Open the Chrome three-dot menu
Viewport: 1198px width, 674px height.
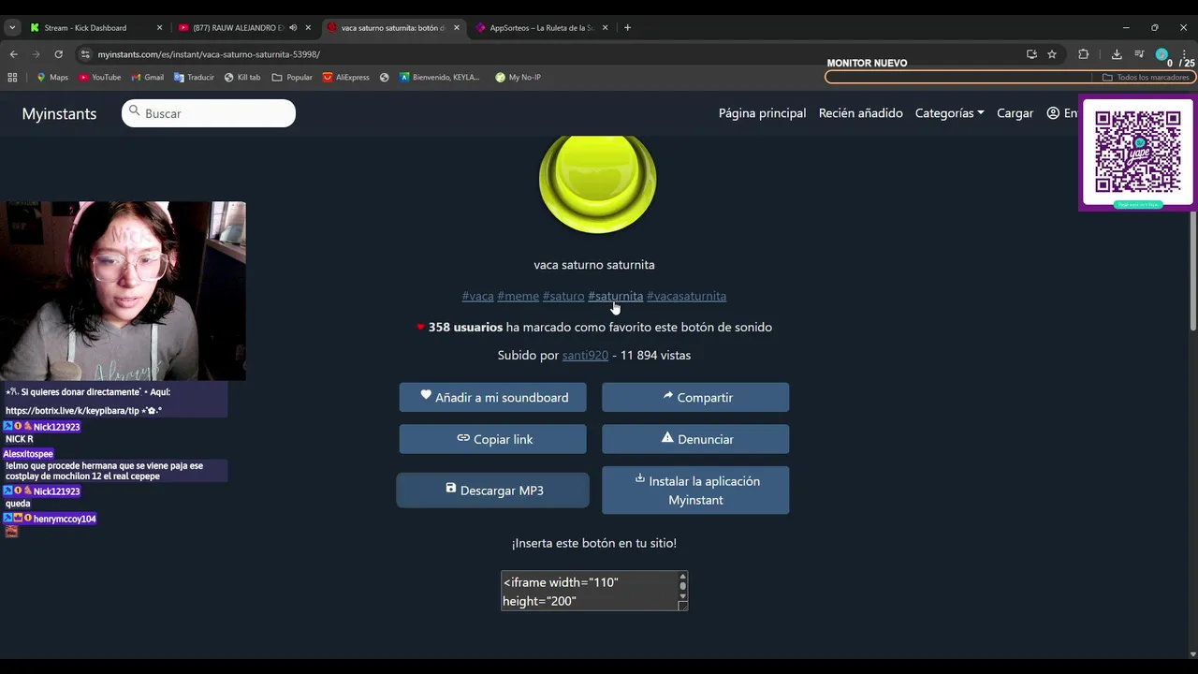1184,54
